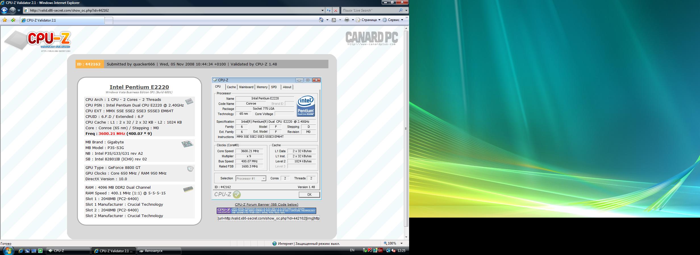The image size is (700, 255).
Task: Click the CPU-Z validation database logo
Action: pyautogui.click(x=38, y=41)
